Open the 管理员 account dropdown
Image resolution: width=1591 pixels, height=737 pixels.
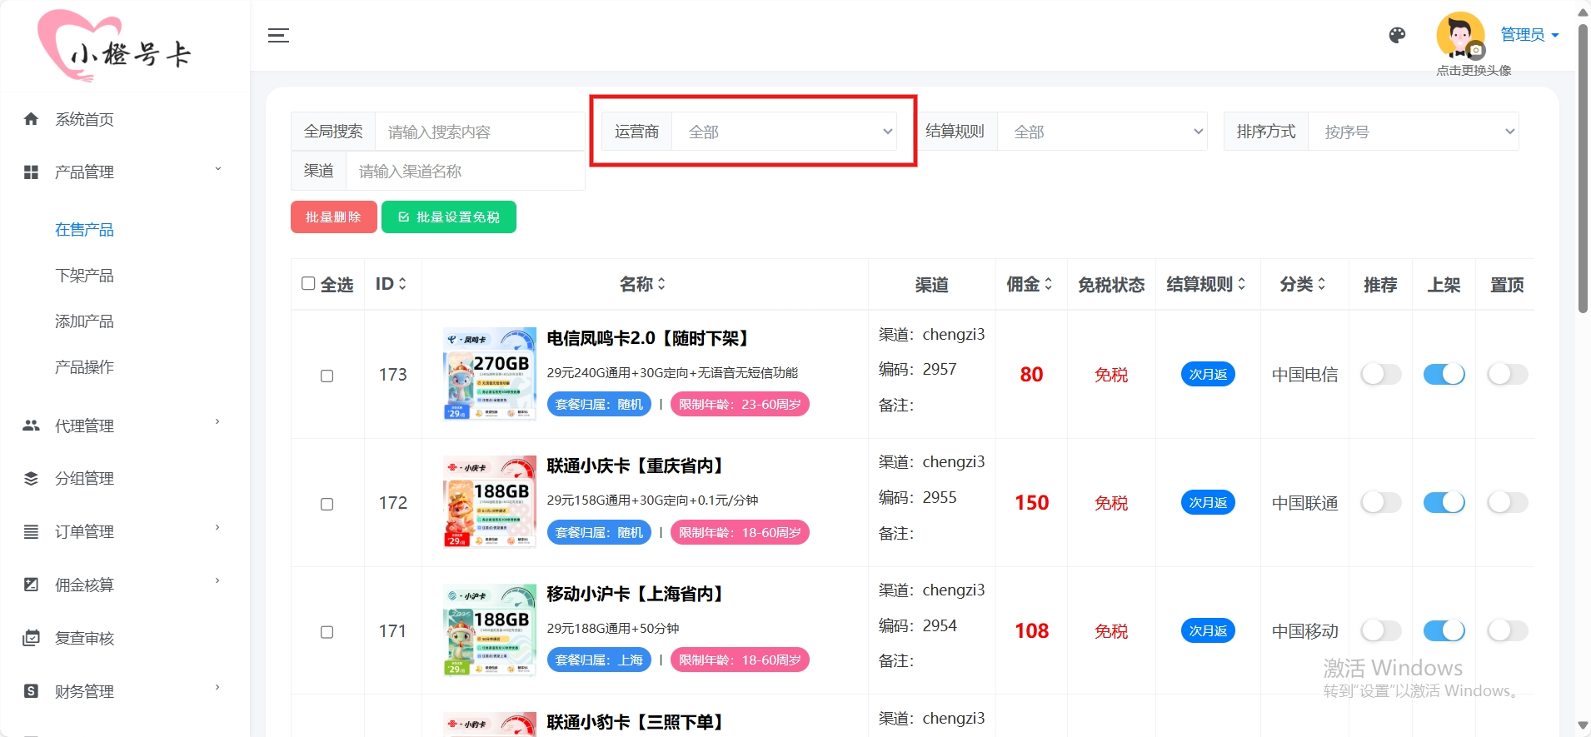1529,35
